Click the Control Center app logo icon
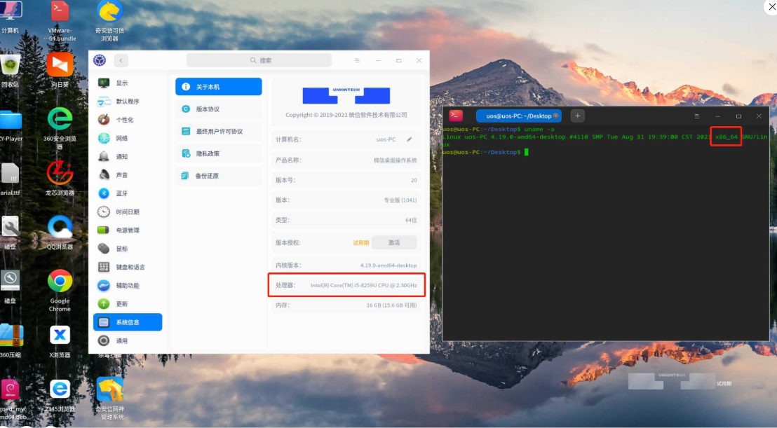Viewport: 777px width, 428px height. click(100, 60)
